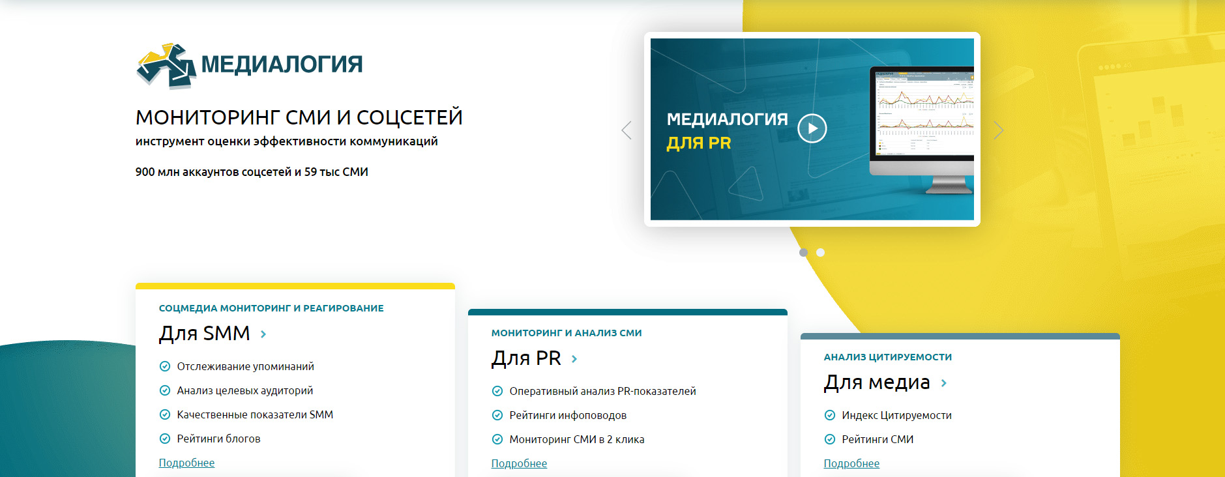Click the text Рейтинги инфоповодов
Image resolution: width=1225 pixels, height=477 pixels.
[x=568, y=415]
